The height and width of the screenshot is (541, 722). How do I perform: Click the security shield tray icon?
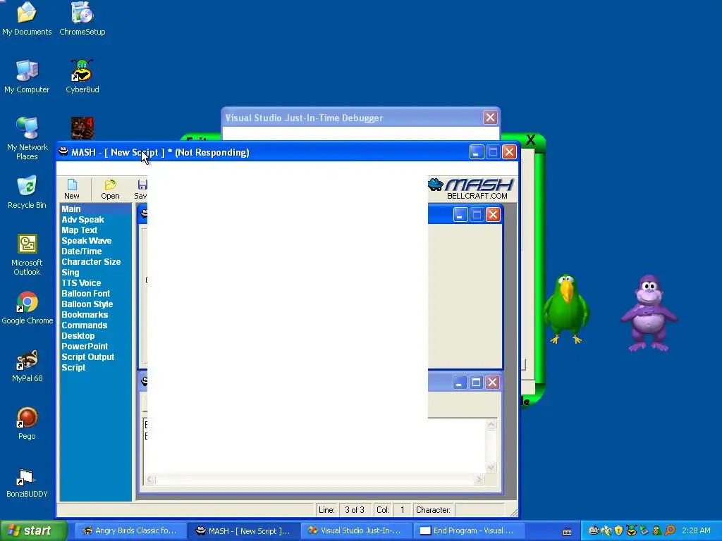point(618,531)
